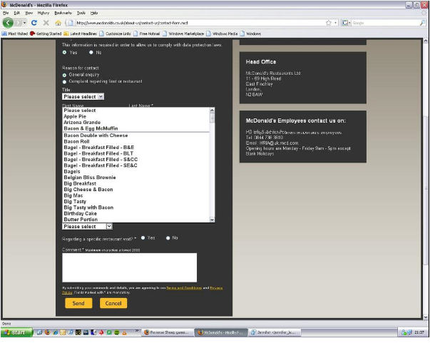Open the address bar history dropdown beside the star
This screenshot has width=430, height=343.
pyautogui.click(x=336, y=23)
